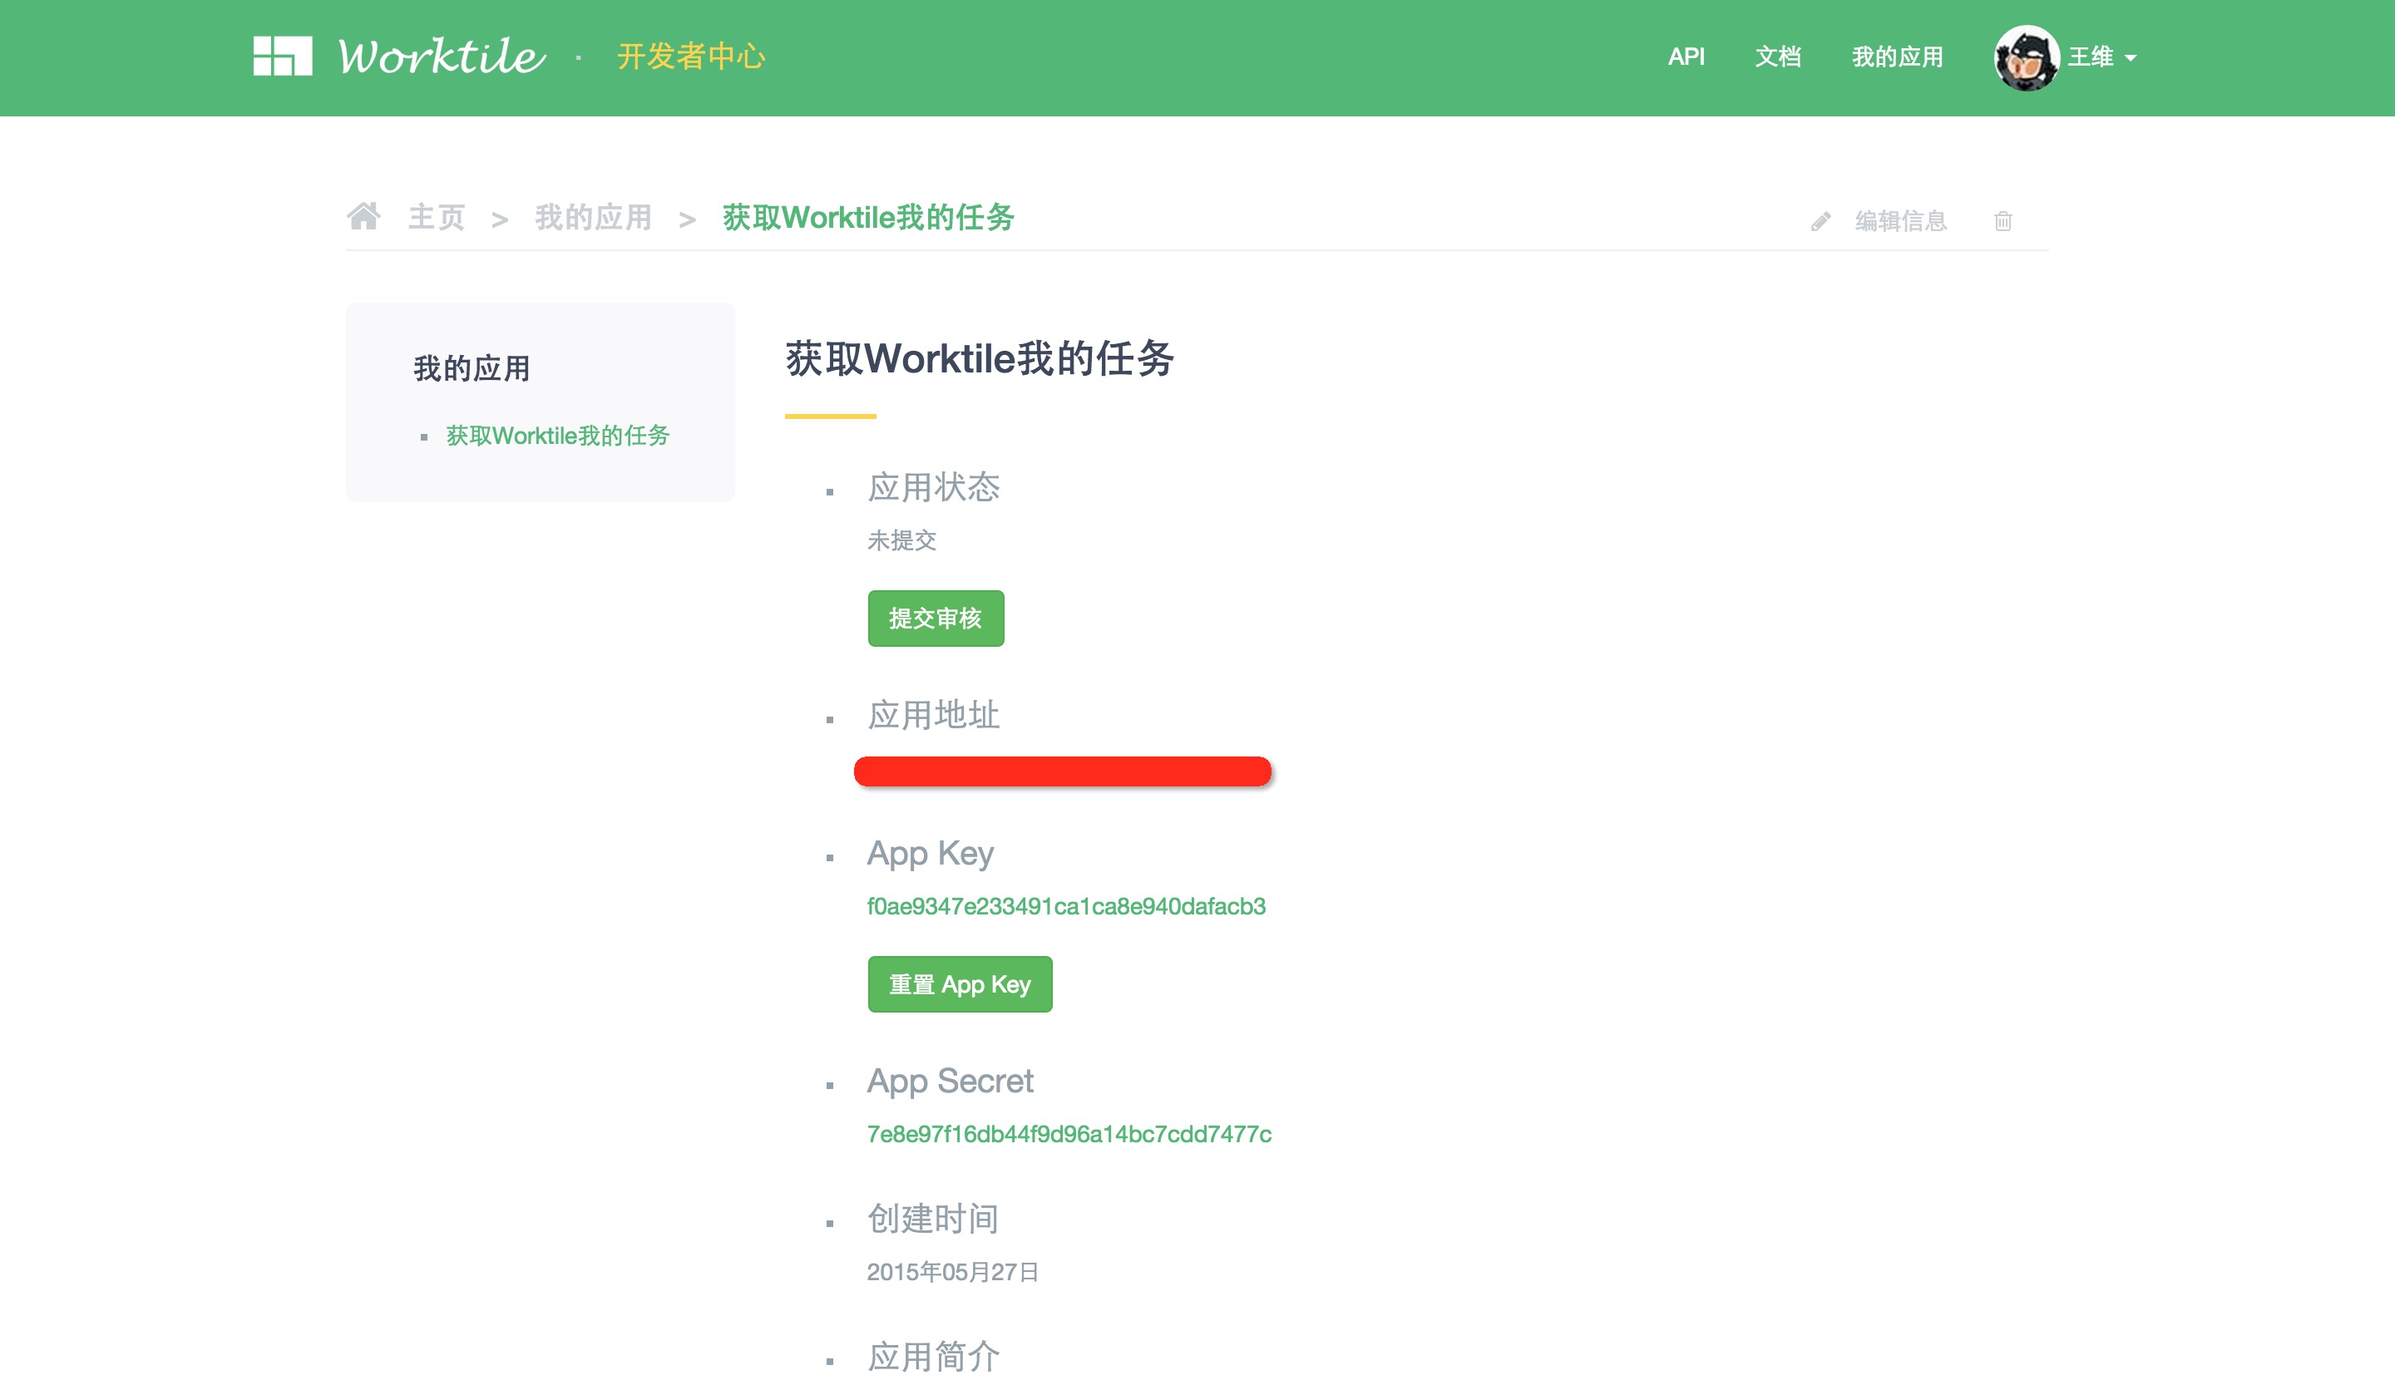Open the 文档 menu item
Image resolution: width=2395 pixels, height=1375 pixels.
pos(1777,57)
